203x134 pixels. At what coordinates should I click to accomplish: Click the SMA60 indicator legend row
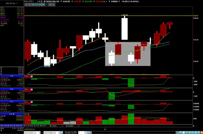pyautogui.click(x=12, y=14)
